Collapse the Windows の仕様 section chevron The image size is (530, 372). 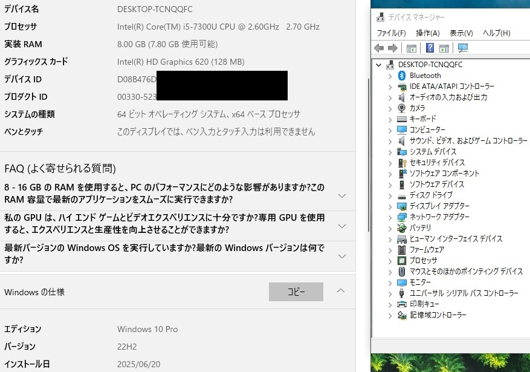click(341, 291)
